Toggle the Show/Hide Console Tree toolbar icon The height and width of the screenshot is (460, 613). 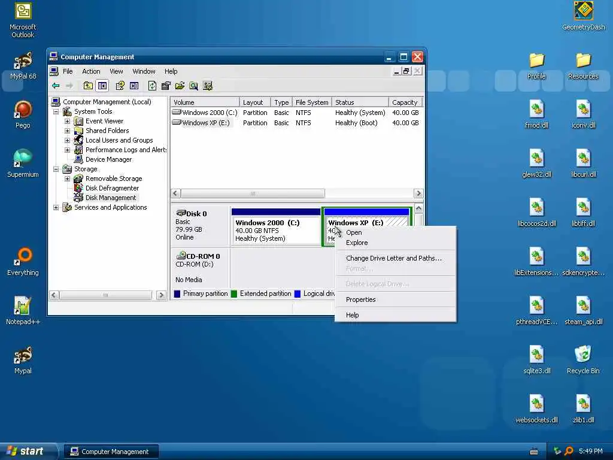102,86
